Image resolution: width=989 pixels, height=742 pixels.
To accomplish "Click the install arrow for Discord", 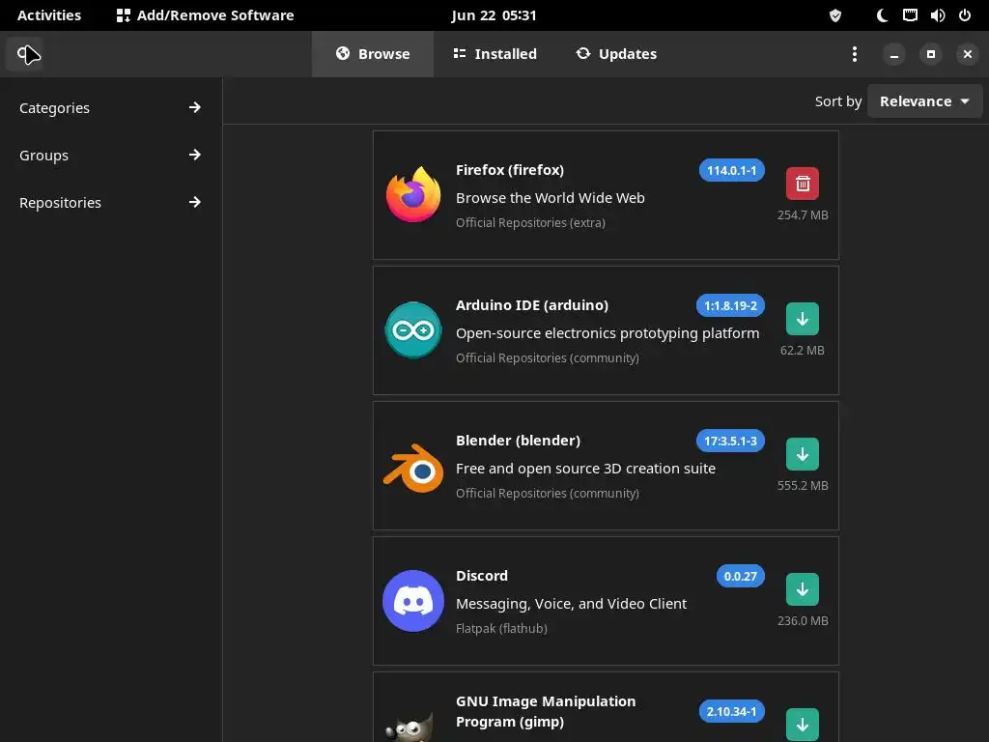I will tap(803, 589).
